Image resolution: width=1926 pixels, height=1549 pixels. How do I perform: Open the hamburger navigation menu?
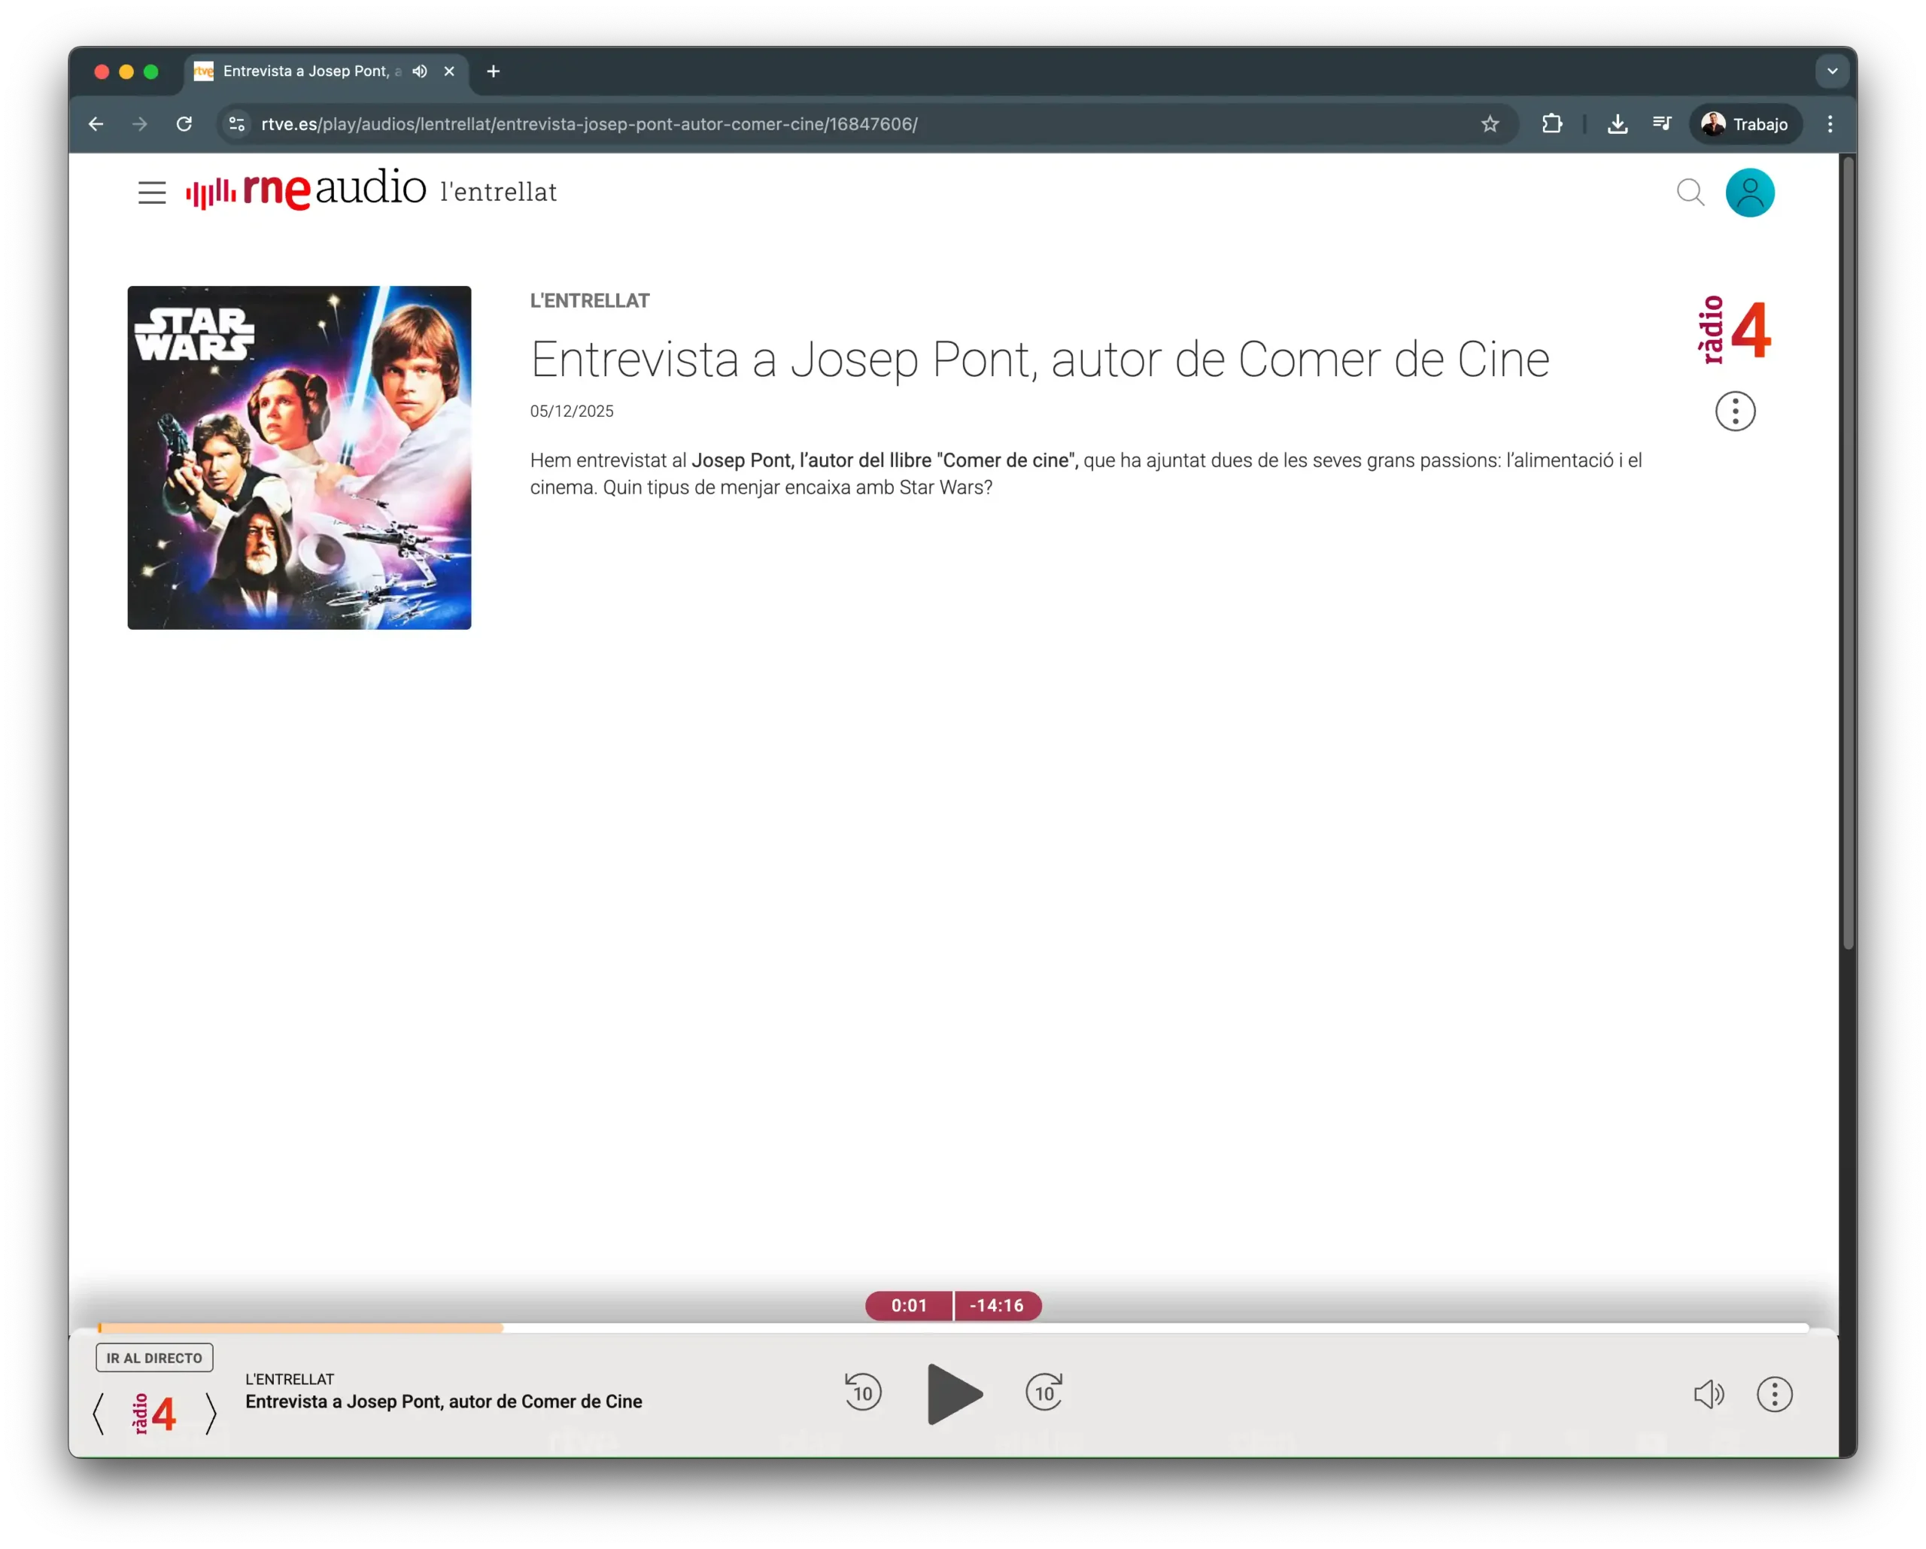tap(152, 193)
